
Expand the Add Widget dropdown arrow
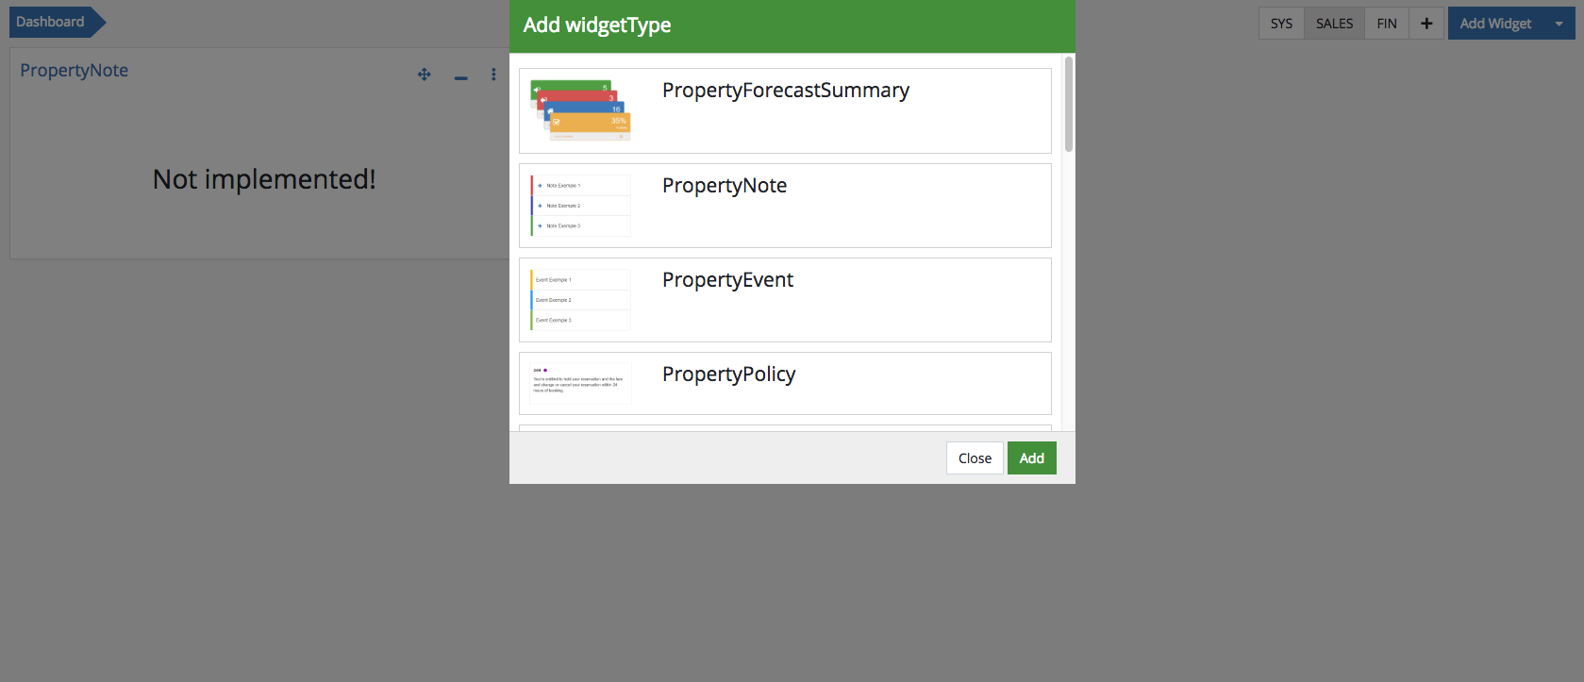(1559, 24)
